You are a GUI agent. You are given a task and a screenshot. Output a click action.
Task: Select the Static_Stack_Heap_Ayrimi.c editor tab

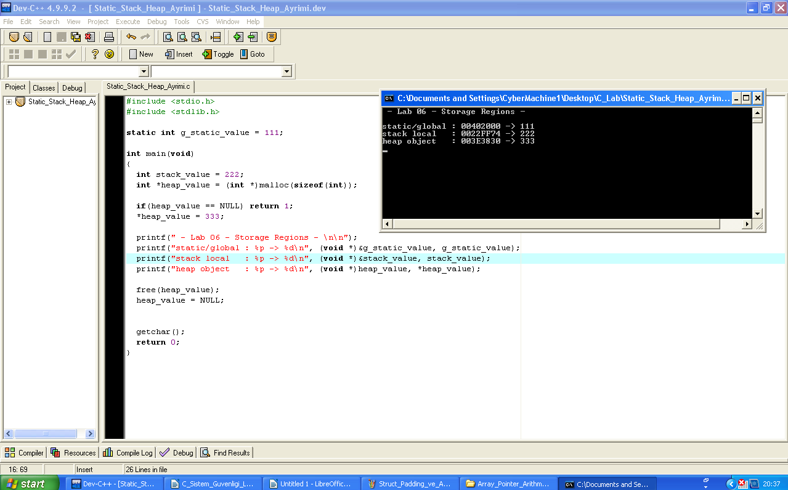(148, 86)
